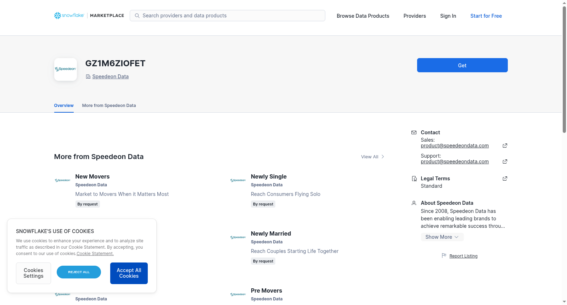Click Accept All Cookies button
The width and height of the screenshot is (567, 305).
click(x=129, y=273)
